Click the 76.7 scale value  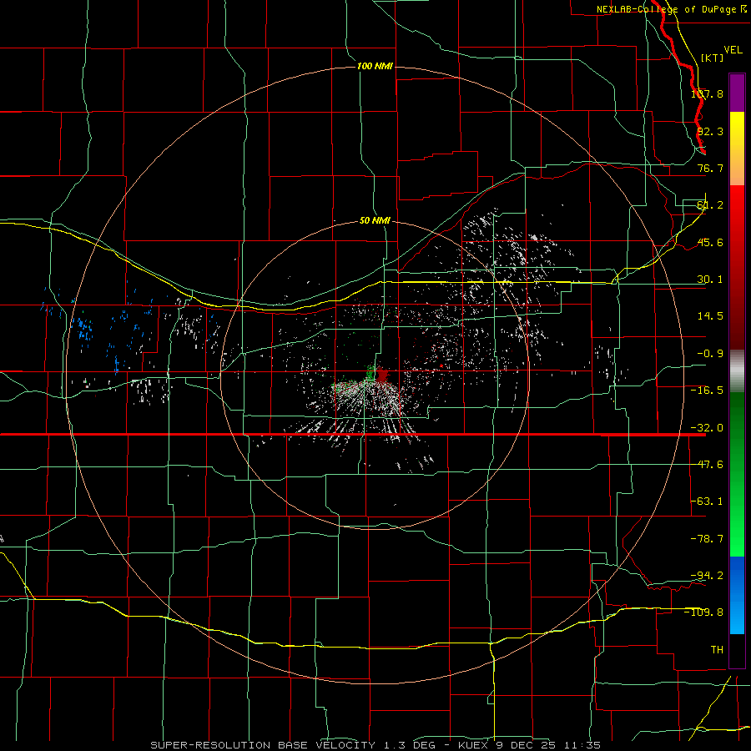710,168
